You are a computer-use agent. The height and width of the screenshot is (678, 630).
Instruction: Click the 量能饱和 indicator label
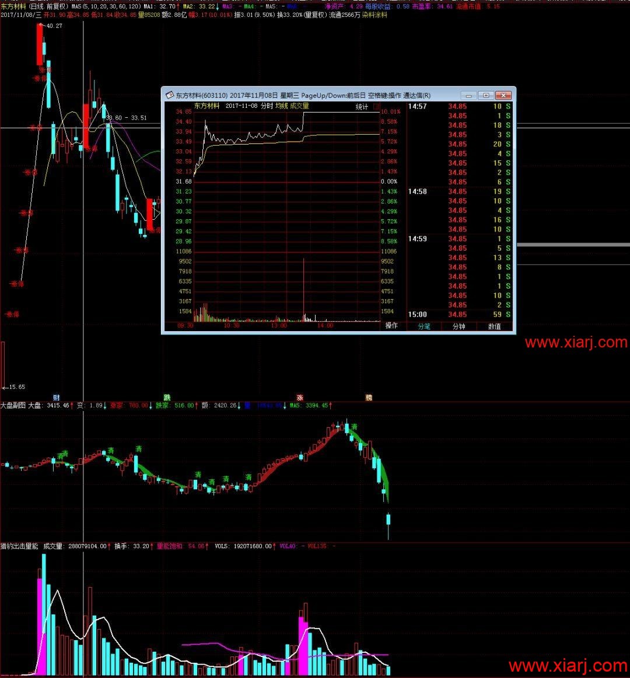pyautogui.click(x=169, y=546)
